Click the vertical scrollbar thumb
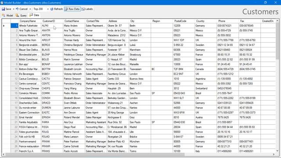The width and height of the screenshot is (281, 158). [277, 41]
